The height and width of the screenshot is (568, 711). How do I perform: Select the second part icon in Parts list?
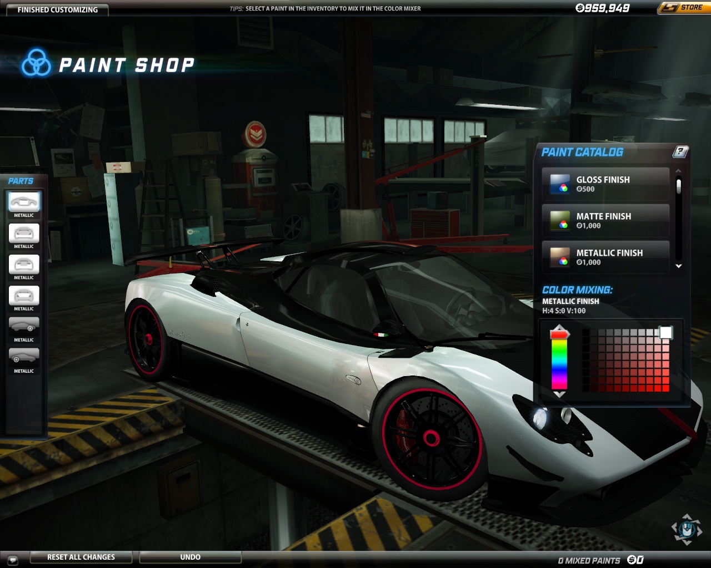tap(24, 234)
